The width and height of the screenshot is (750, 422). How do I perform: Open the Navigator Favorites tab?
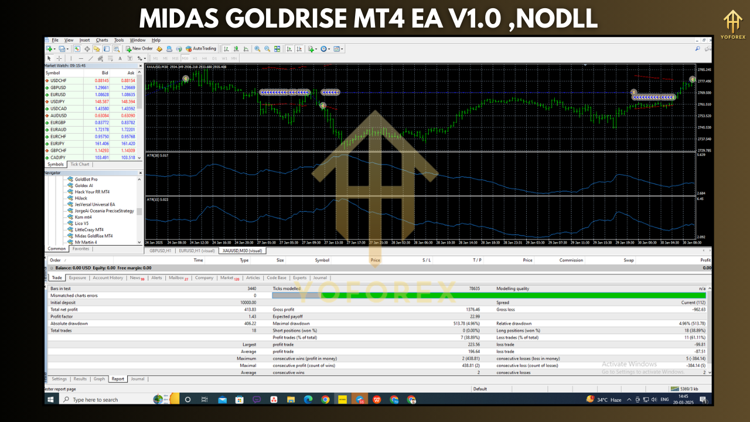pyautogui.click(x=81, y=249)
